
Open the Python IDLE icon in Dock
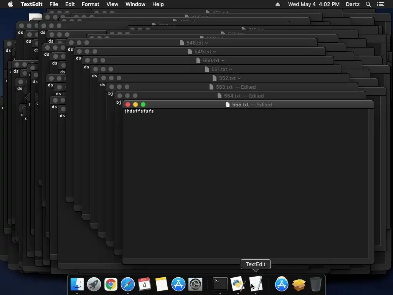click(x=238, y=284)
